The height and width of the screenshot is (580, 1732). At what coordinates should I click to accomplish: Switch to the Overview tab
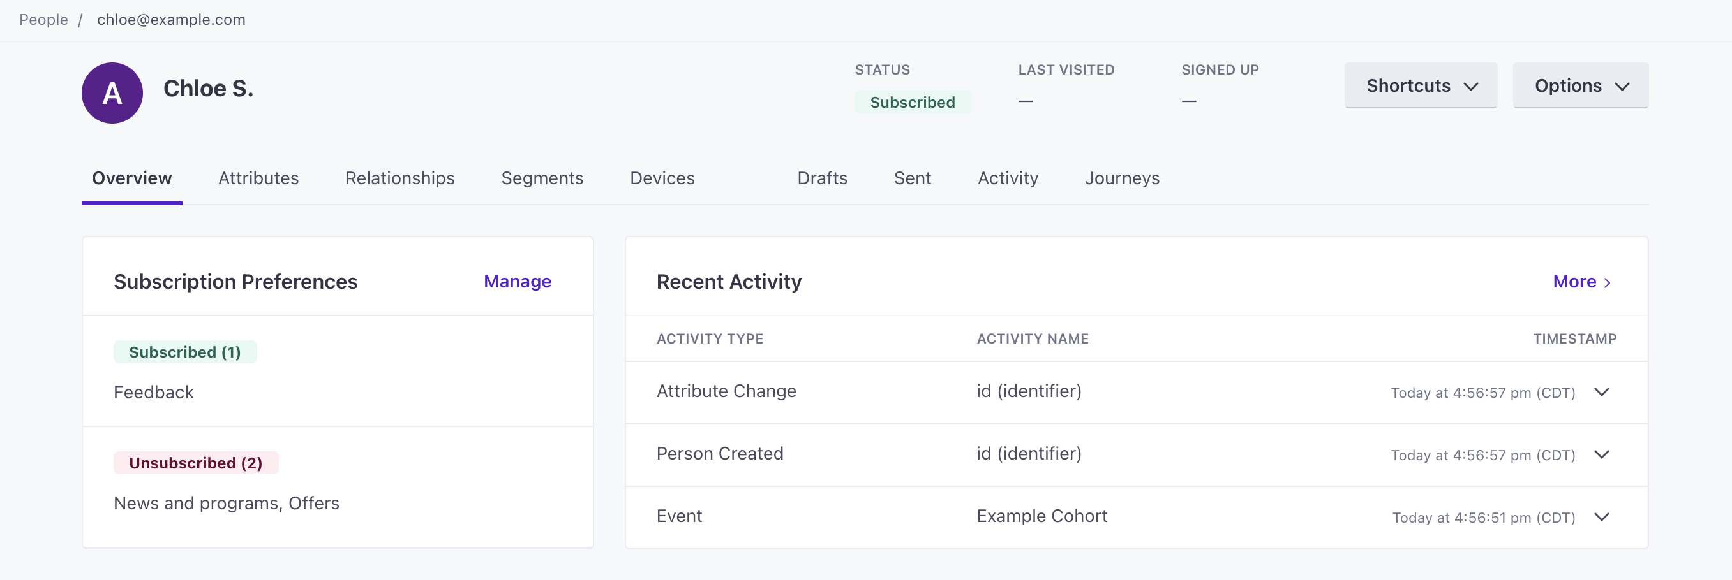(131, 178)
